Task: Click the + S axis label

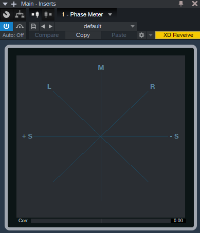Action: click(27, 137)
